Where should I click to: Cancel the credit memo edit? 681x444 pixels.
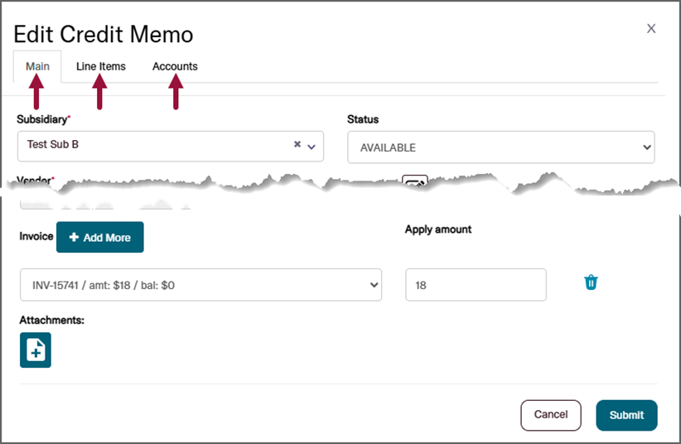(551, 415)
